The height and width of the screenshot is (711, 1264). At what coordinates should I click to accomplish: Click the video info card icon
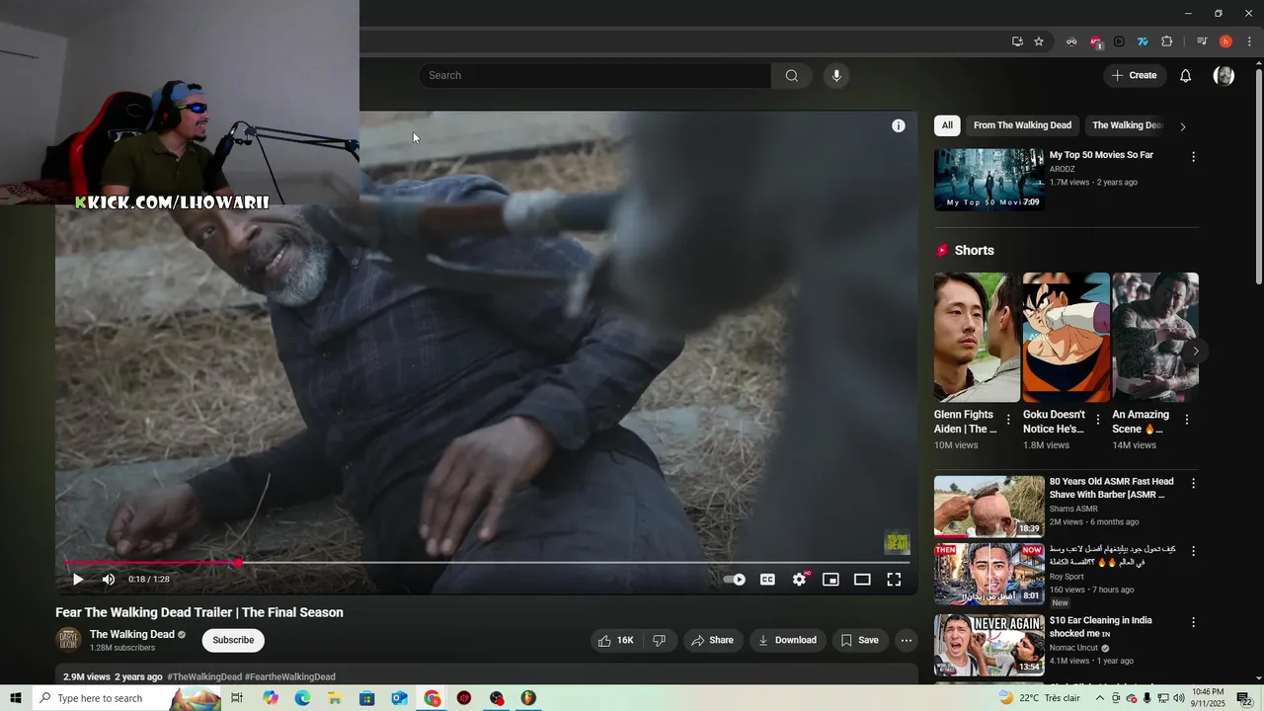(899, 125)
